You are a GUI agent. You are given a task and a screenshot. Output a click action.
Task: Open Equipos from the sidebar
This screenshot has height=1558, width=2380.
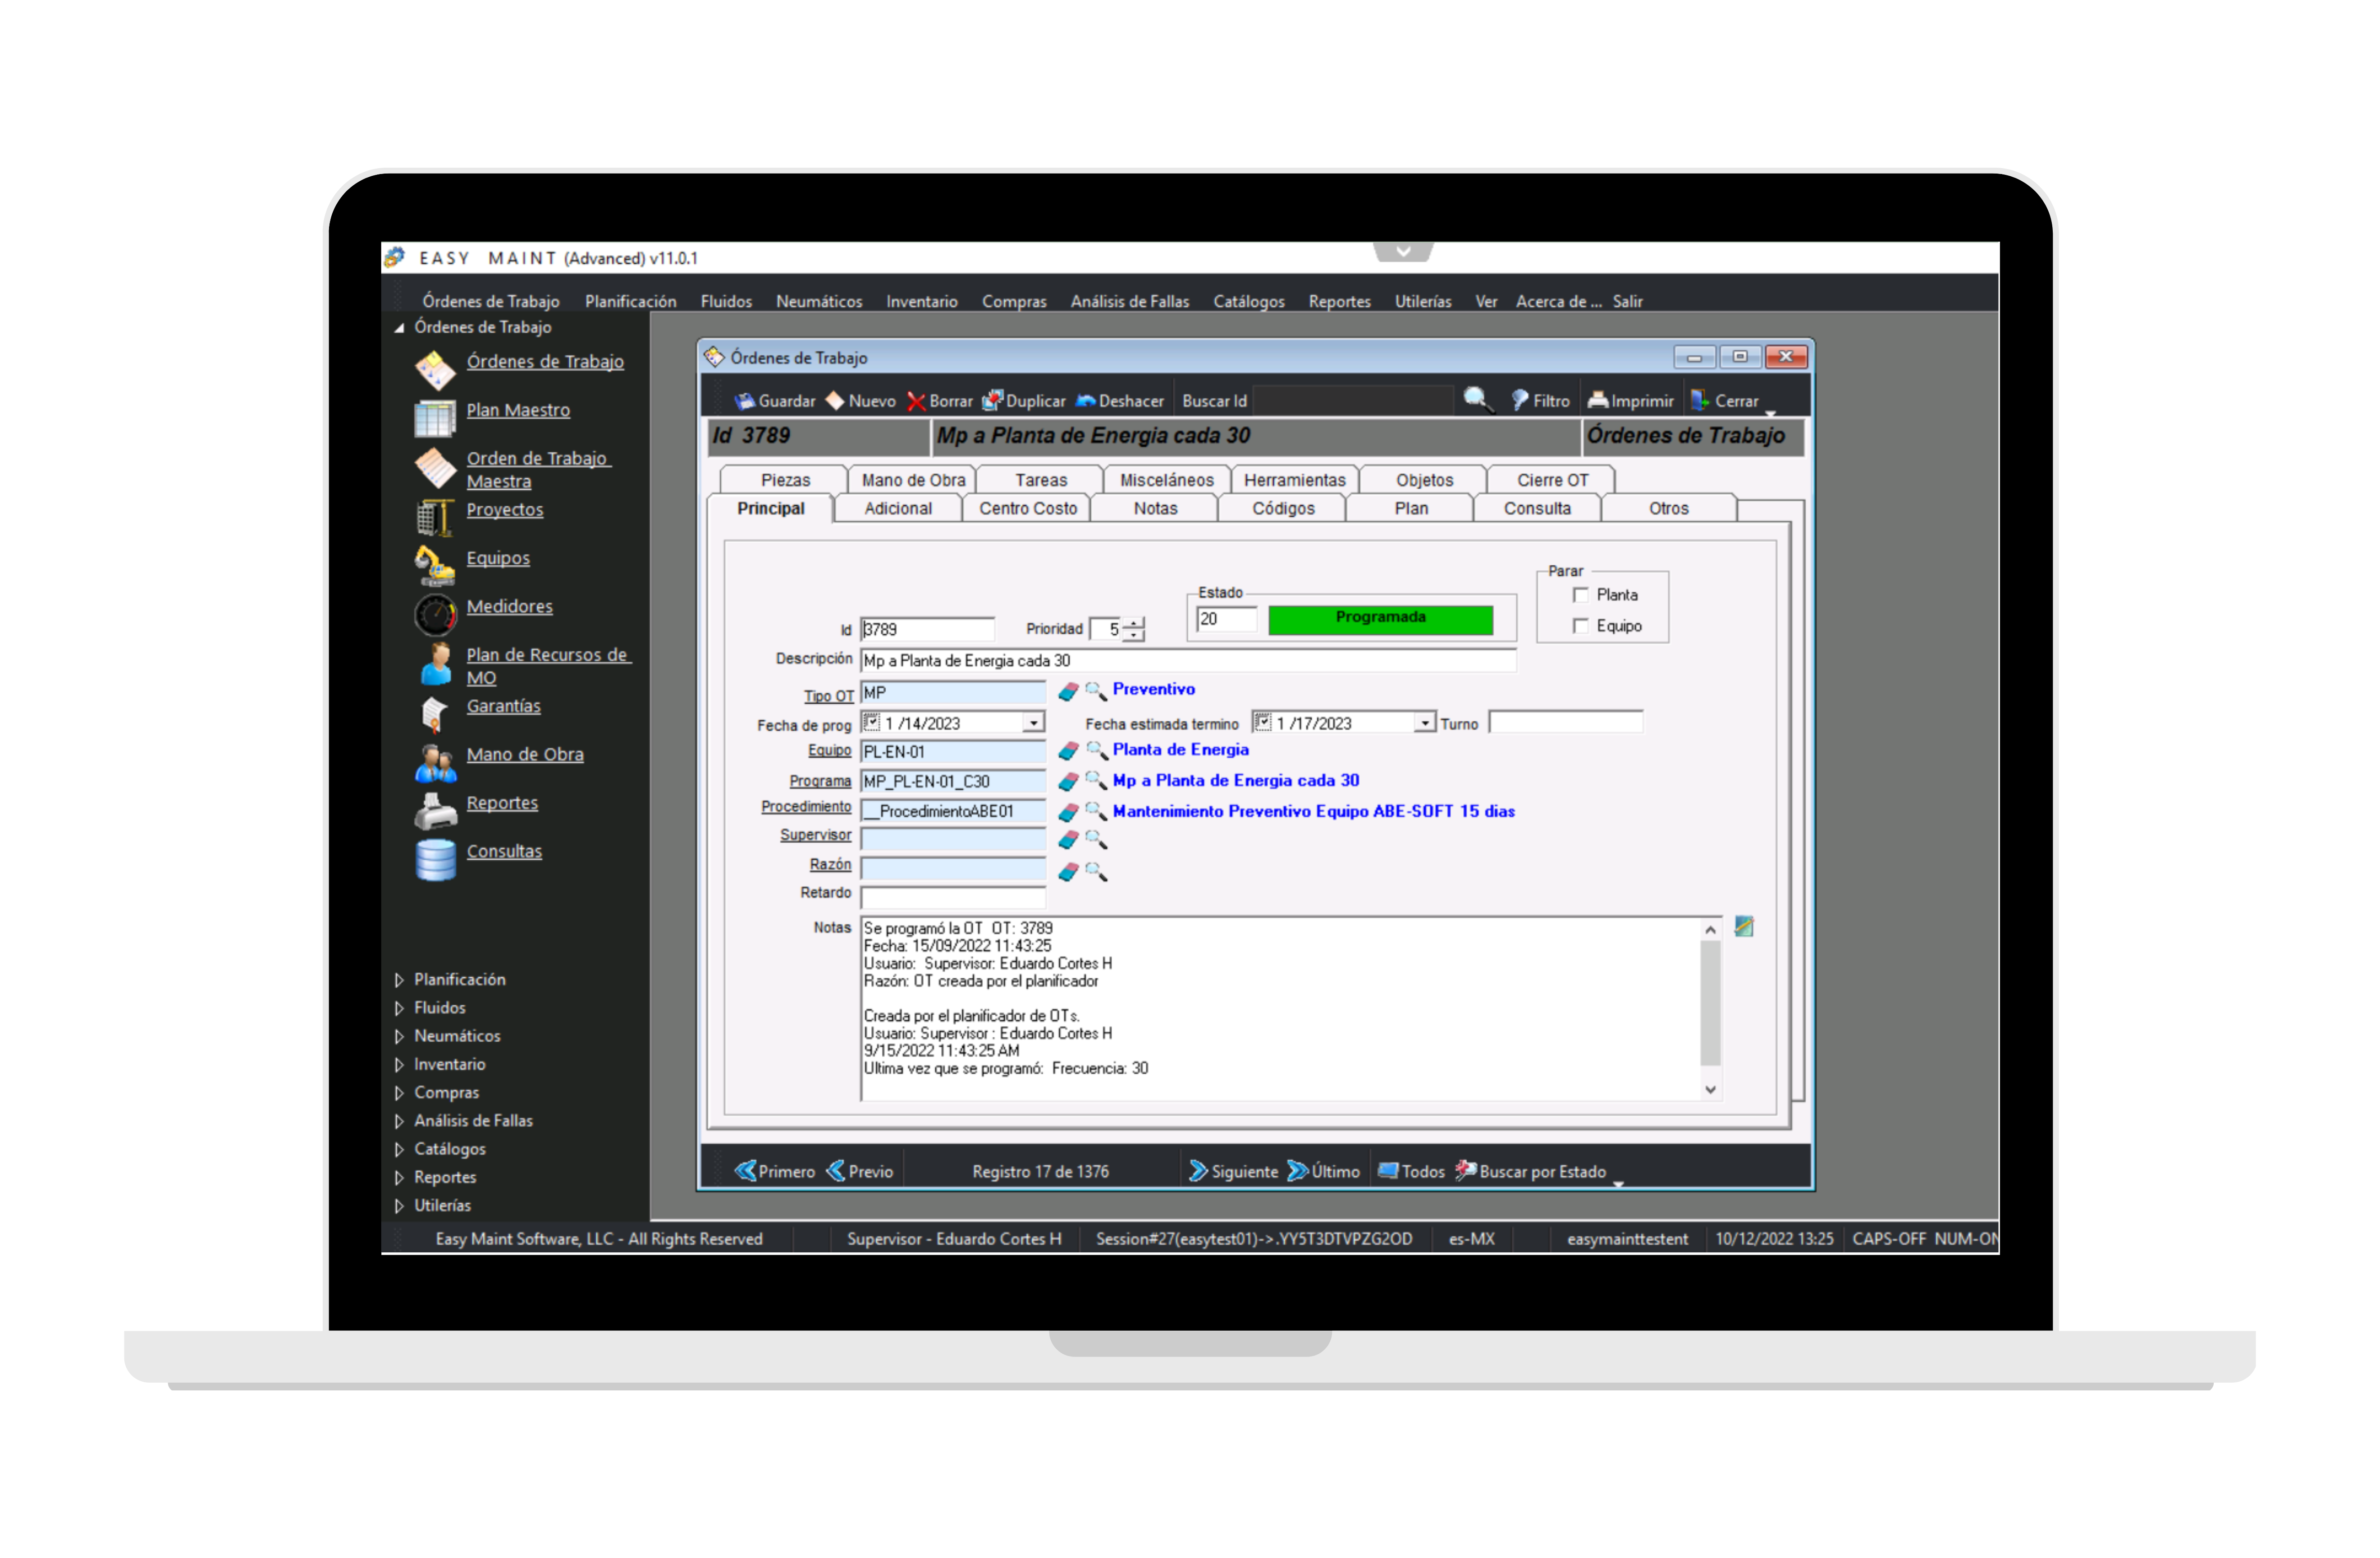click(x=498, y=558)
